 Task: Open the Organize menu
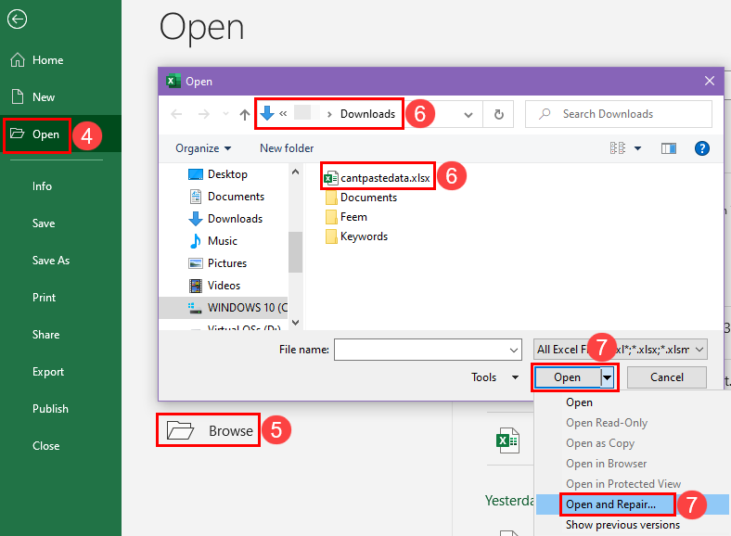coord(203,148)
